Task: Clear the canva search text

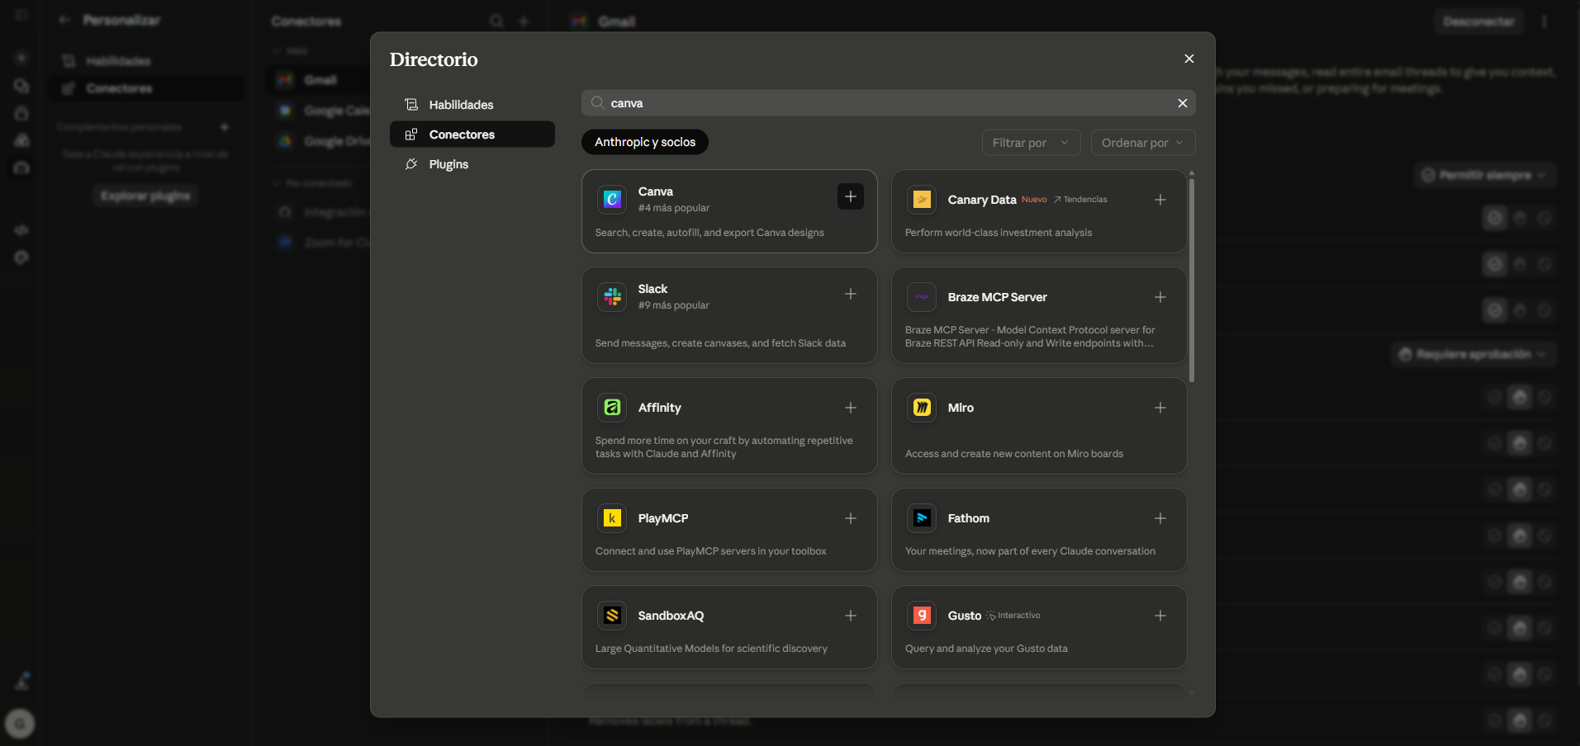Action: [x=1183, y=103]
